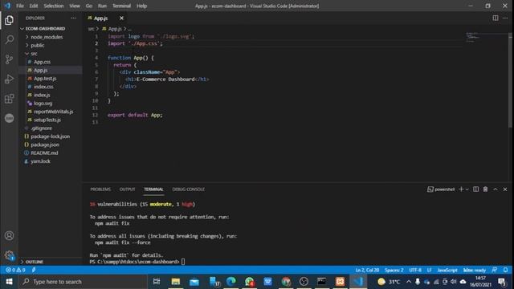514x289 pixels.
Task: Add a new terminal with plus icon
Action: [461, 189]
